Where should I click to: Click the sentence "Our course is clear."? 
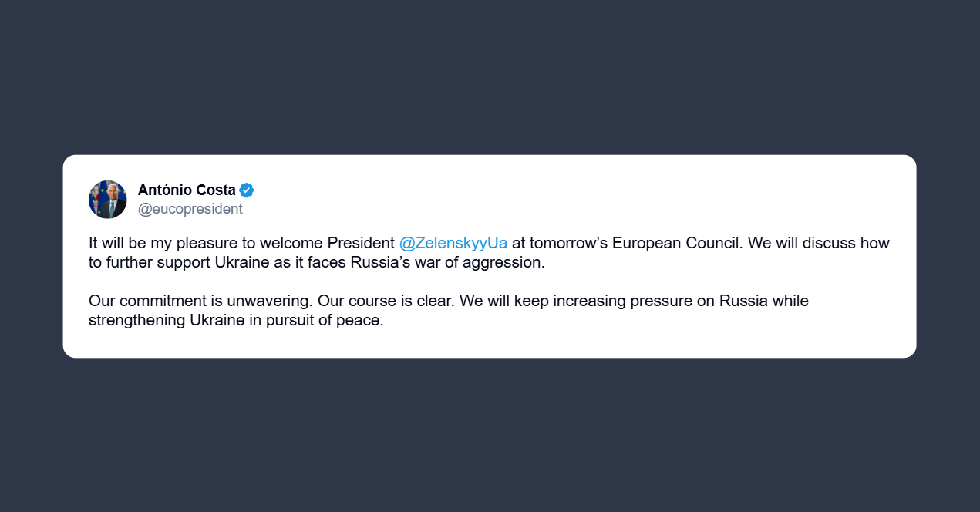coord(386,301)
